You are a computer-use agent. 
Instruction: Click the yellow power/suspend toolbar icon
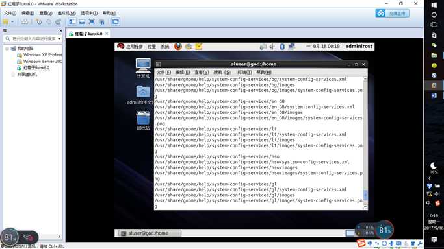[x=6, y=22]
